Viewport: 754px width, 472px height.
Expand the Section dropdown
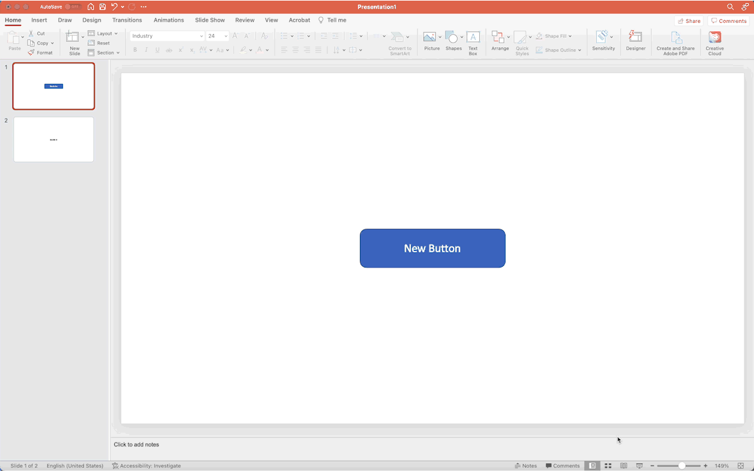coord(105,52)
